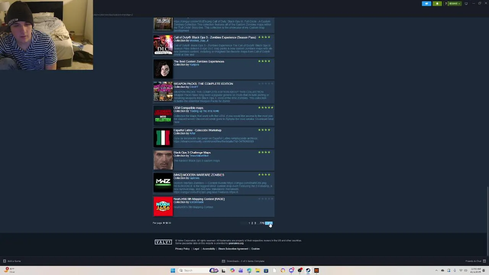489x275 pixels.
Task: Open the weather widget in the taskbar
Action: 10,270
